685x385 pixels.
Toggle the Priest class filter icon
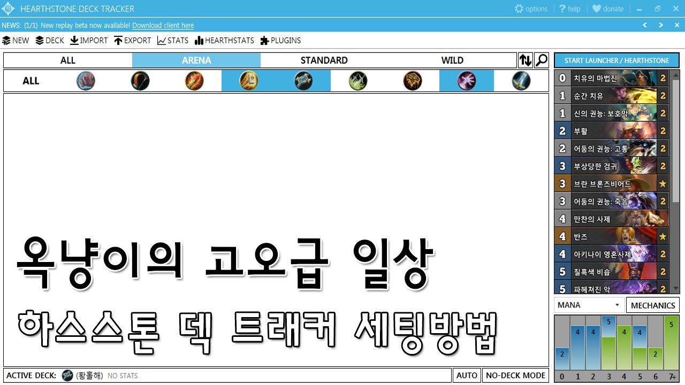point(303,81)
